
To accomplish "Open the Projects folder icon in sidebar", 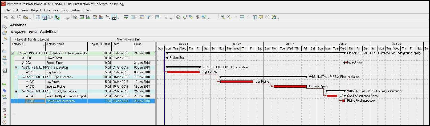I will (x=5, y=51).
